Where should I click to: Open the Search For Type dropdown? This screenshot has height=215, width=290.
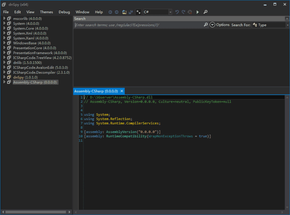[x=270, y=25]
